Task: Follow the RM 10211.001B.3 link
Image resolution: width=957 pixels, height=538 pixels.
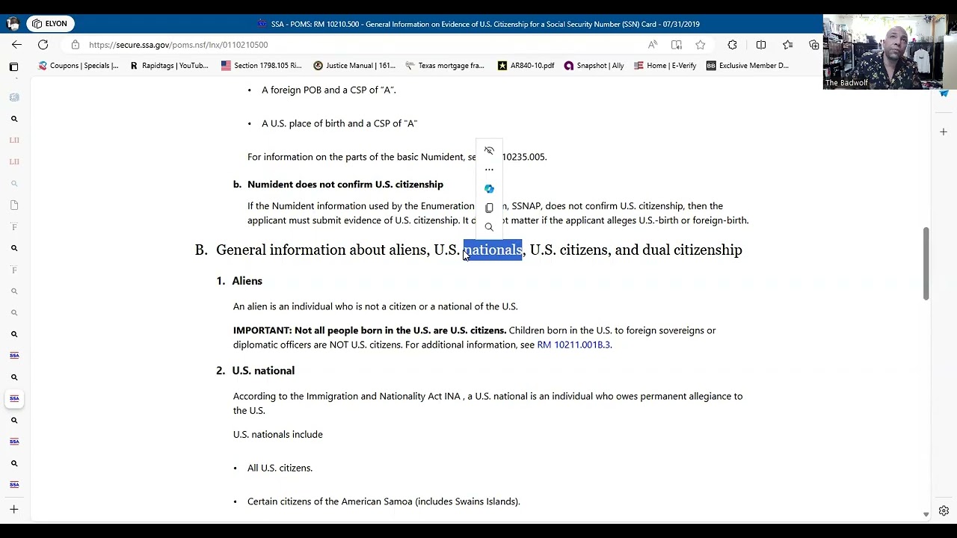Action: tap(573, 344)
